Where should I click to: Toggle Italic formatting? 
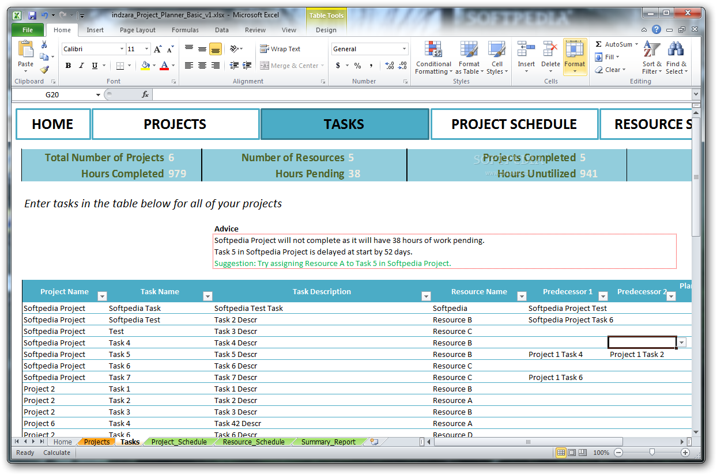81,66
